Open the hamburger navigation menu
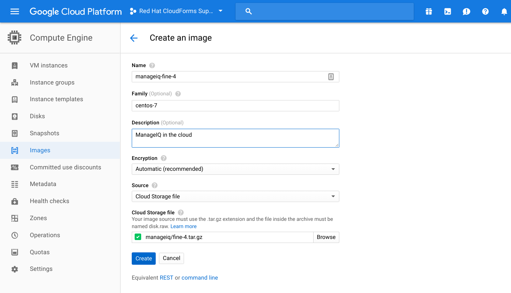Screen dimensions: 511x293 pos(15,11)
